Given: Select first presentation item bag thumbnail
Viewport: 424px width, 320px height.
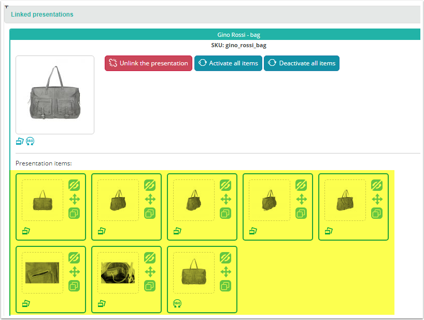Looking at the screenshot, I should (x=43, y=200).
